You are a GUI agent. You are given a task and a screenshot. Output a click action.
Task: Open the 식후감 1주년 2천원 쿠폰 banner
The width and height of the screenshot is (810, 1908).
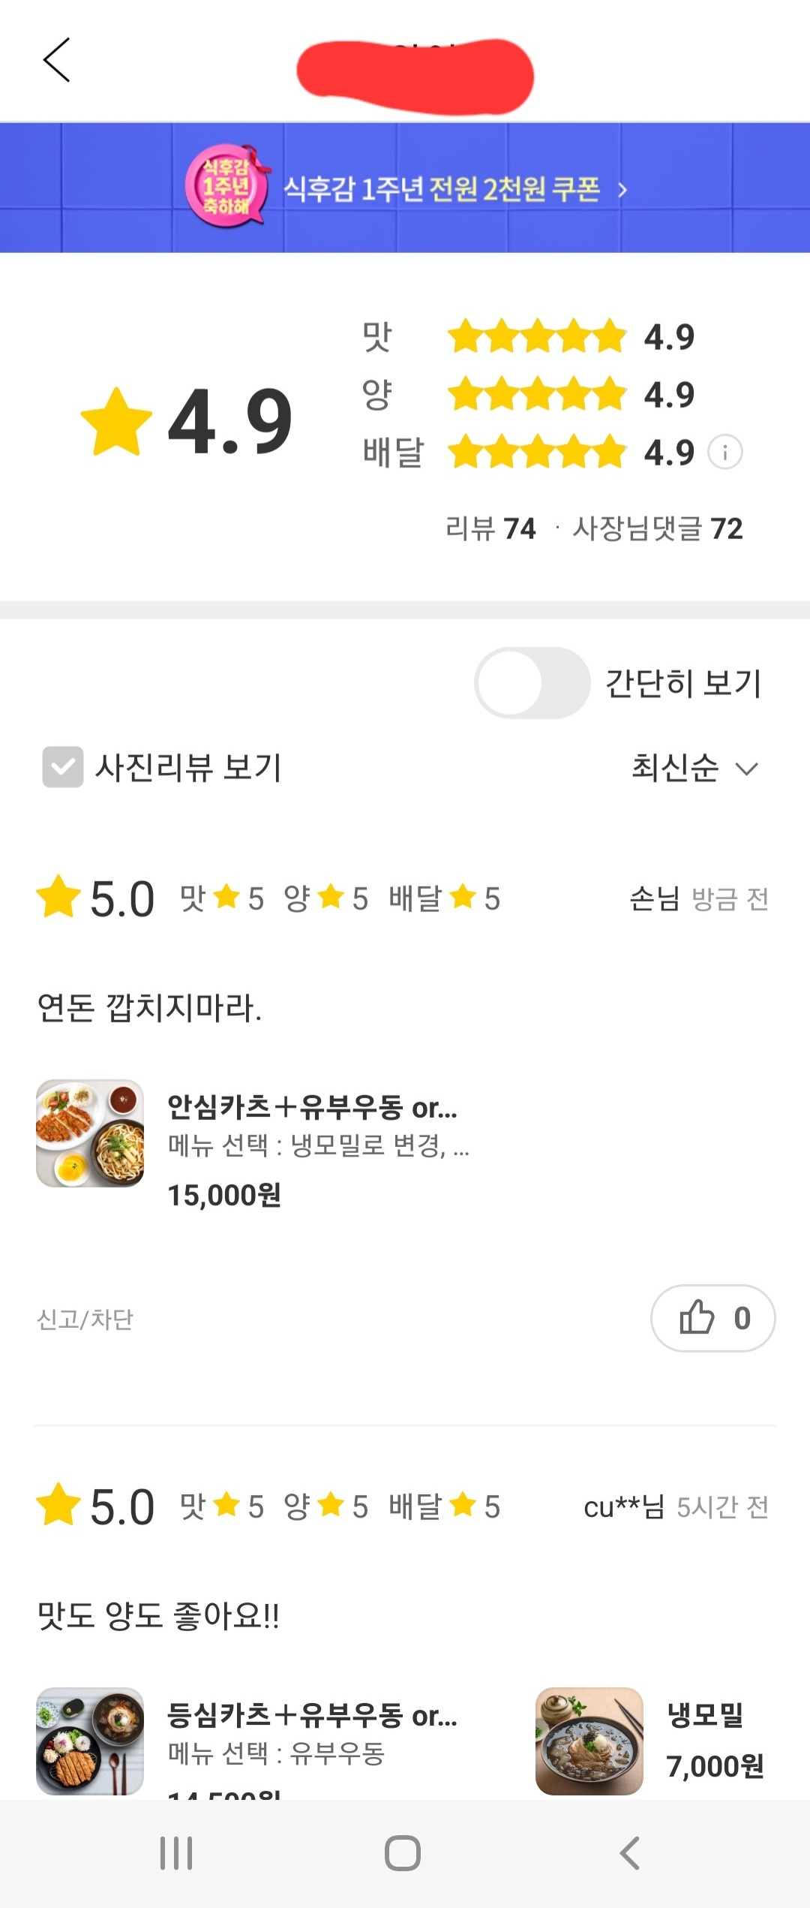coord(442,188)
